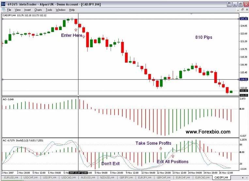Switch to the EURCAD,H4 chart tab

pos(202,177)
